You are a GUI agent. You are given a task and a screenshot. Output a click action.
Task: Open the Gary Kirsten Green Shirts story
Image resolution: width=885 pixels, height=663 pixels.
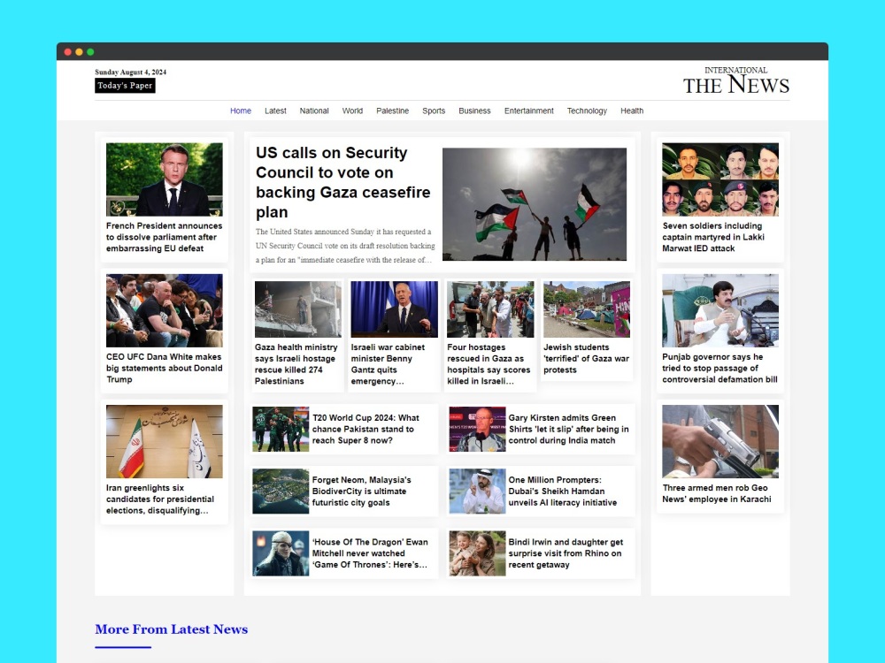pyautogui.click(x=568, y=429)
